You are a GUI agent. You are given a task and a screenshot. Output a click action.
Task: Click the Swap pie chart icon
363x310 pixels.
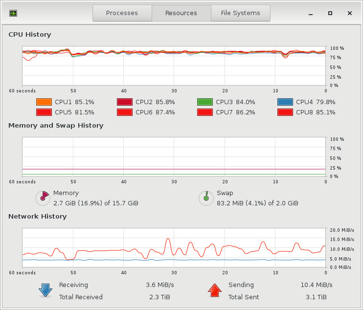point(206,198)
